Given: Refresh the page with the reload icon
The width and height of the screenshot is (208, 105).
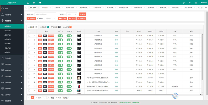Looking at the screenshot, I should point(40,3).
